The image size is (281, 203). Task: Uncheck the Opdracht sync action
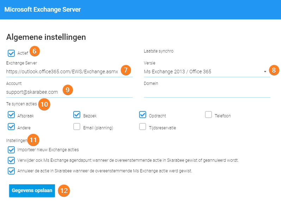point(143,115)
